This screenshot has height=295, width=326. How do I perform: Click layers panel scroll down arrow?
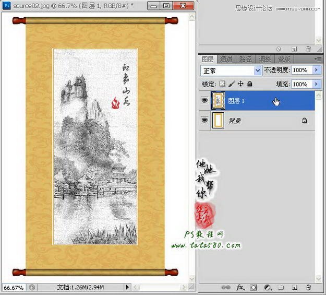pos(318,278)
